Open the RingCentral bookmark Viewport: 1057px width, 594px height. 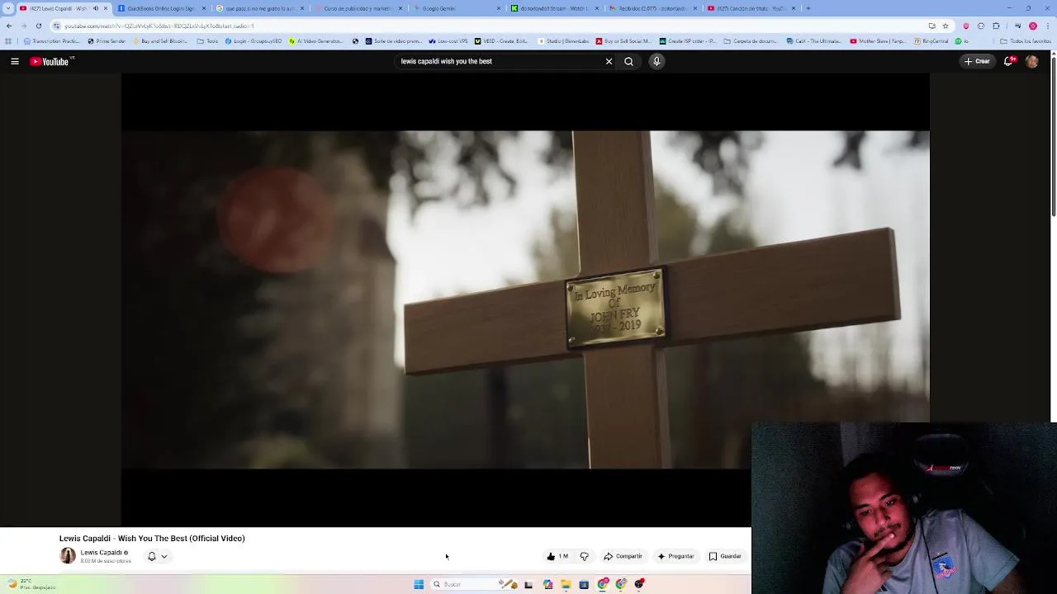pos(931,41)
